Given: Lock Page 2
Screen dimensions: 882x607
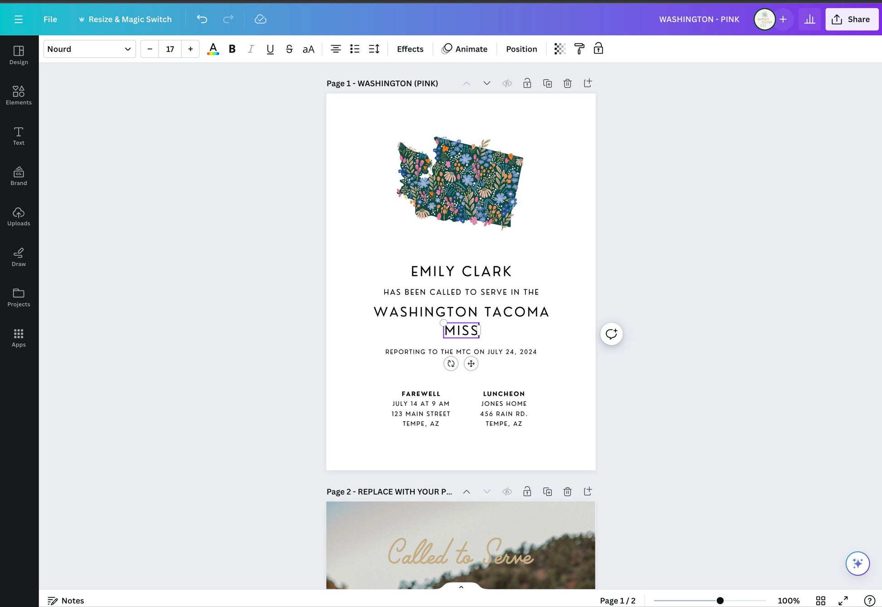Looking at the screenshot, I should click(x=527, y=491).
